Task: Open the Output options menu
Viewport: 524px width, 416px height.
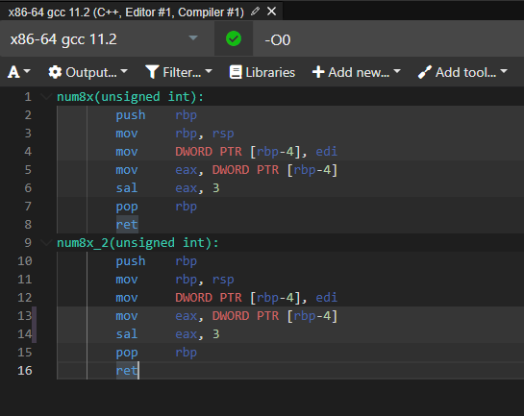Action: 87,72
